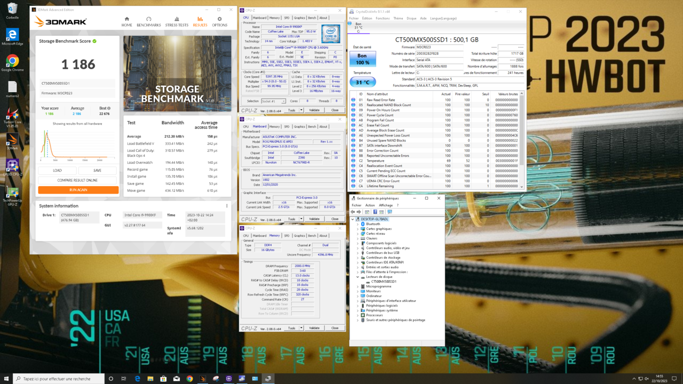The width and height of the screenshot is (683, 384).
Task: Open Google Chrome desktop shortcut
Action: point(12,63)
